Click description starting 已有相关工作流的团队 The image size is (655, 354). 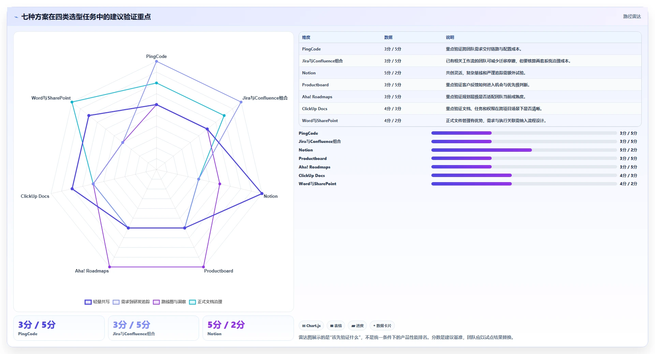pyautogui.click(x=509, y=61)
